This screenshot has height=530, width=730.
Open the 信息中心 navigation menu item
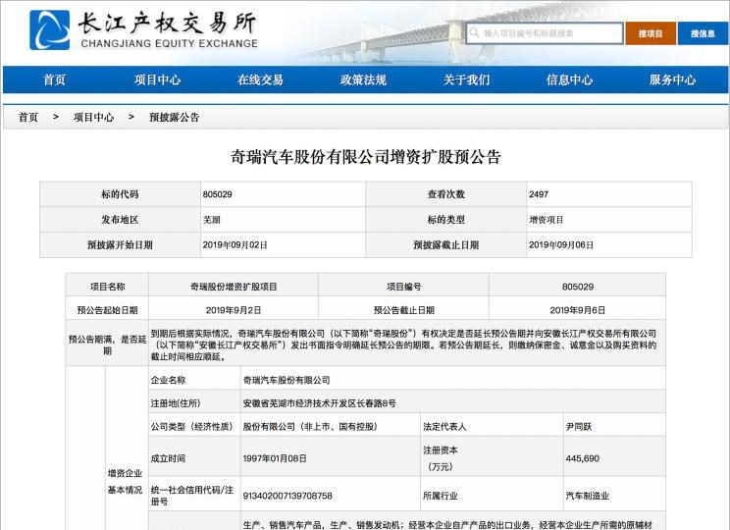(569, 79)
